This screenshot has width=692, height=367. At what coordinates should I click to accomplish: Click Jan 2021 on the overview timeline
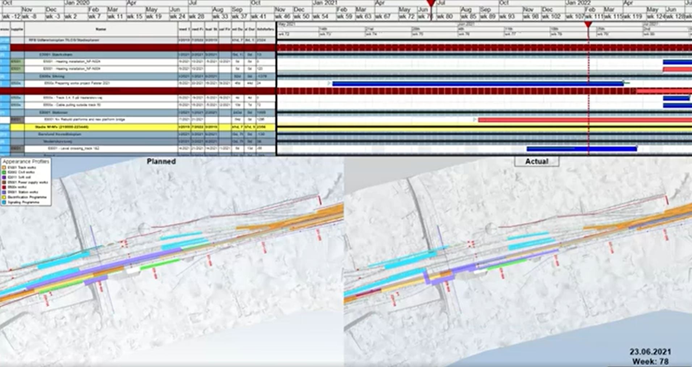325,3
